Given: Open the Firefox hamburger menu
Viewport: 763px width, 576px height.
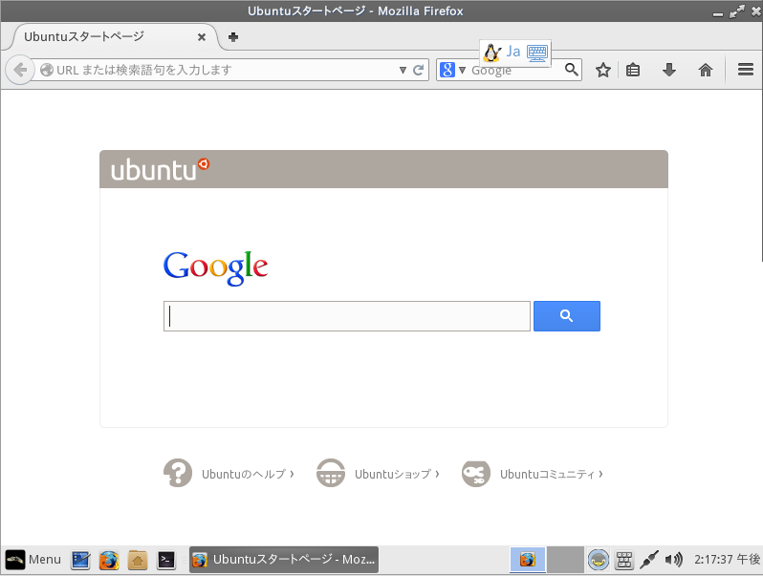Looking at the screenshot, I should tap(746, 70).
